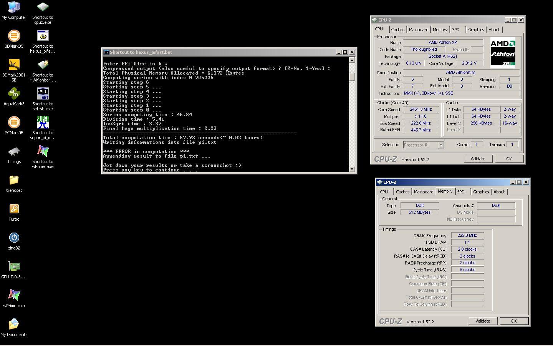Click the console window system menu icon
Screen dimensions: 553x346
pyautogui.click(x=106, y=52)
